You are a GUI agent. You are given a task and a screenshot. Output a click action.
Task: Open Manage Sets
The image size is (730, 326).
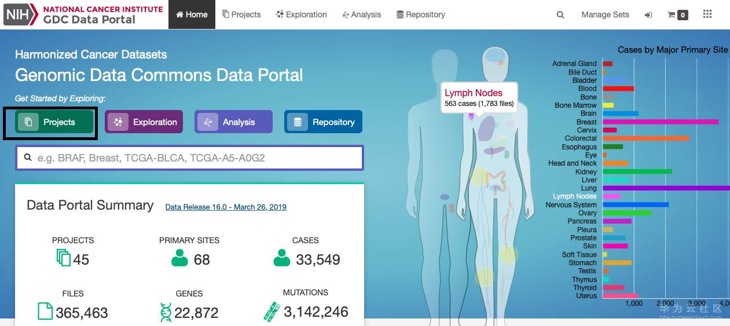pos(605,14)
